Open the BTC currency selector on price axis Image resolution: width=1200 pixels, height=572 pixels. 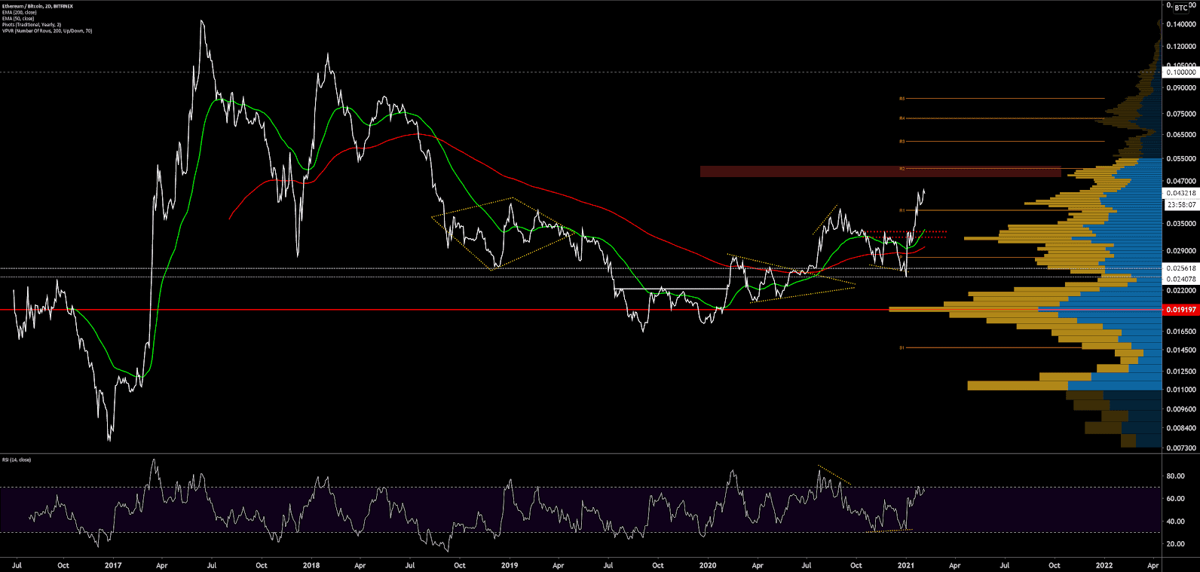(1180, 8)
